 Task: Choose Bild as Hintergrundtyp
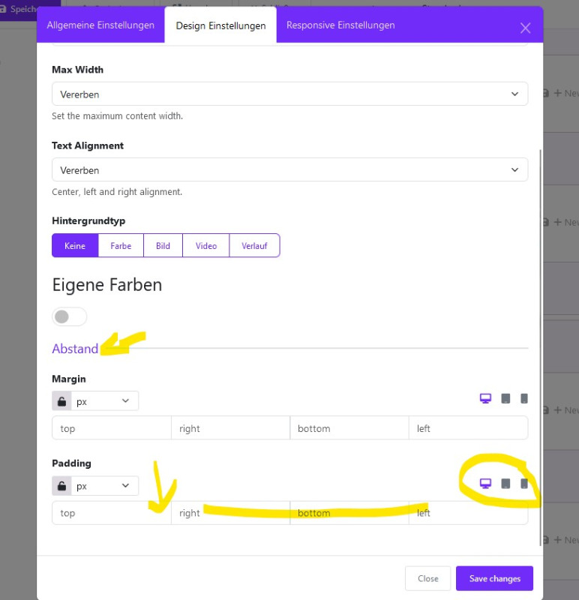click(x=163, y=246)
